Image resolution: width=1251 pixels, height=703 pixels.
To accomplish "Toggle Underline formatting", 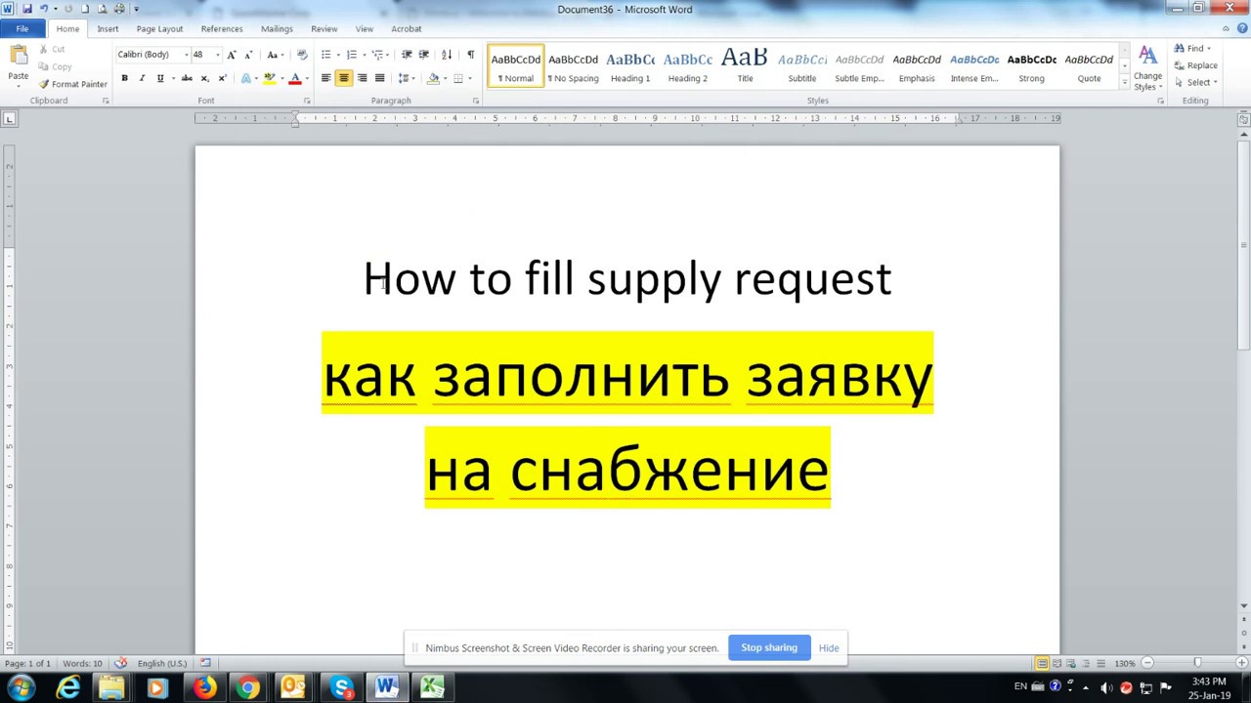I will (160, 78).
